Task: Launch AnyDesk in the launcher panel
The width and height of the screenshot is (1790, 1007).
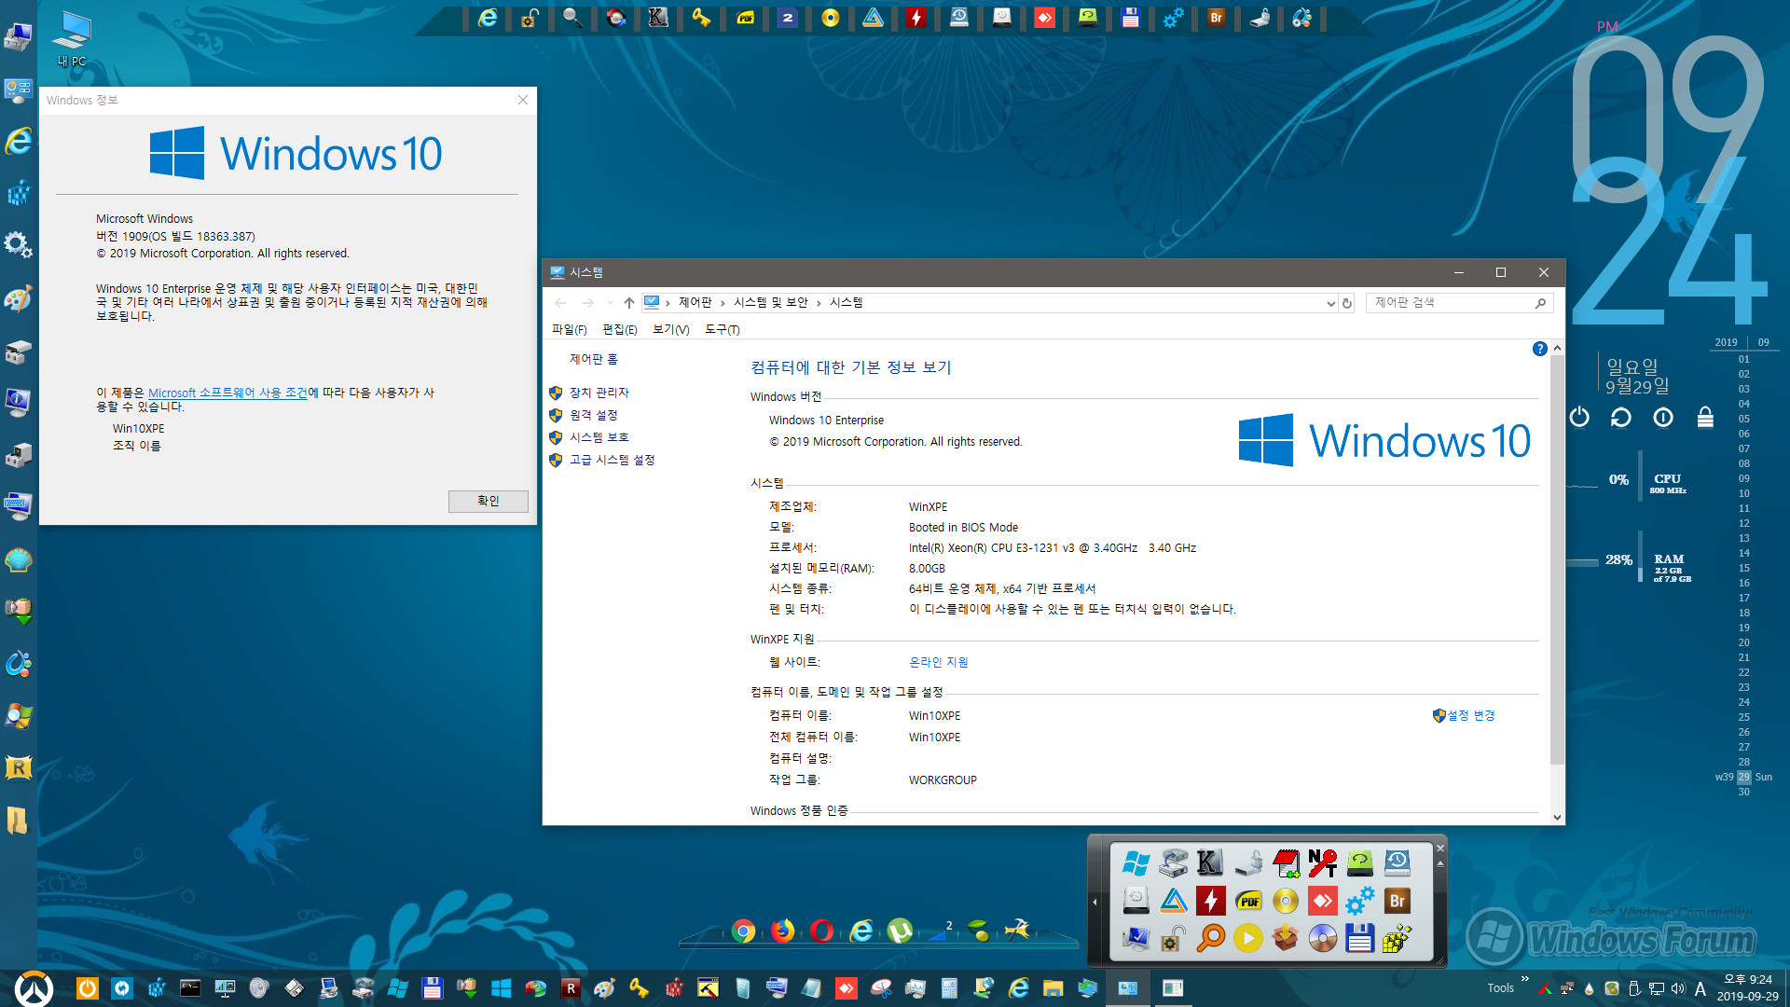Action: 1322,901
